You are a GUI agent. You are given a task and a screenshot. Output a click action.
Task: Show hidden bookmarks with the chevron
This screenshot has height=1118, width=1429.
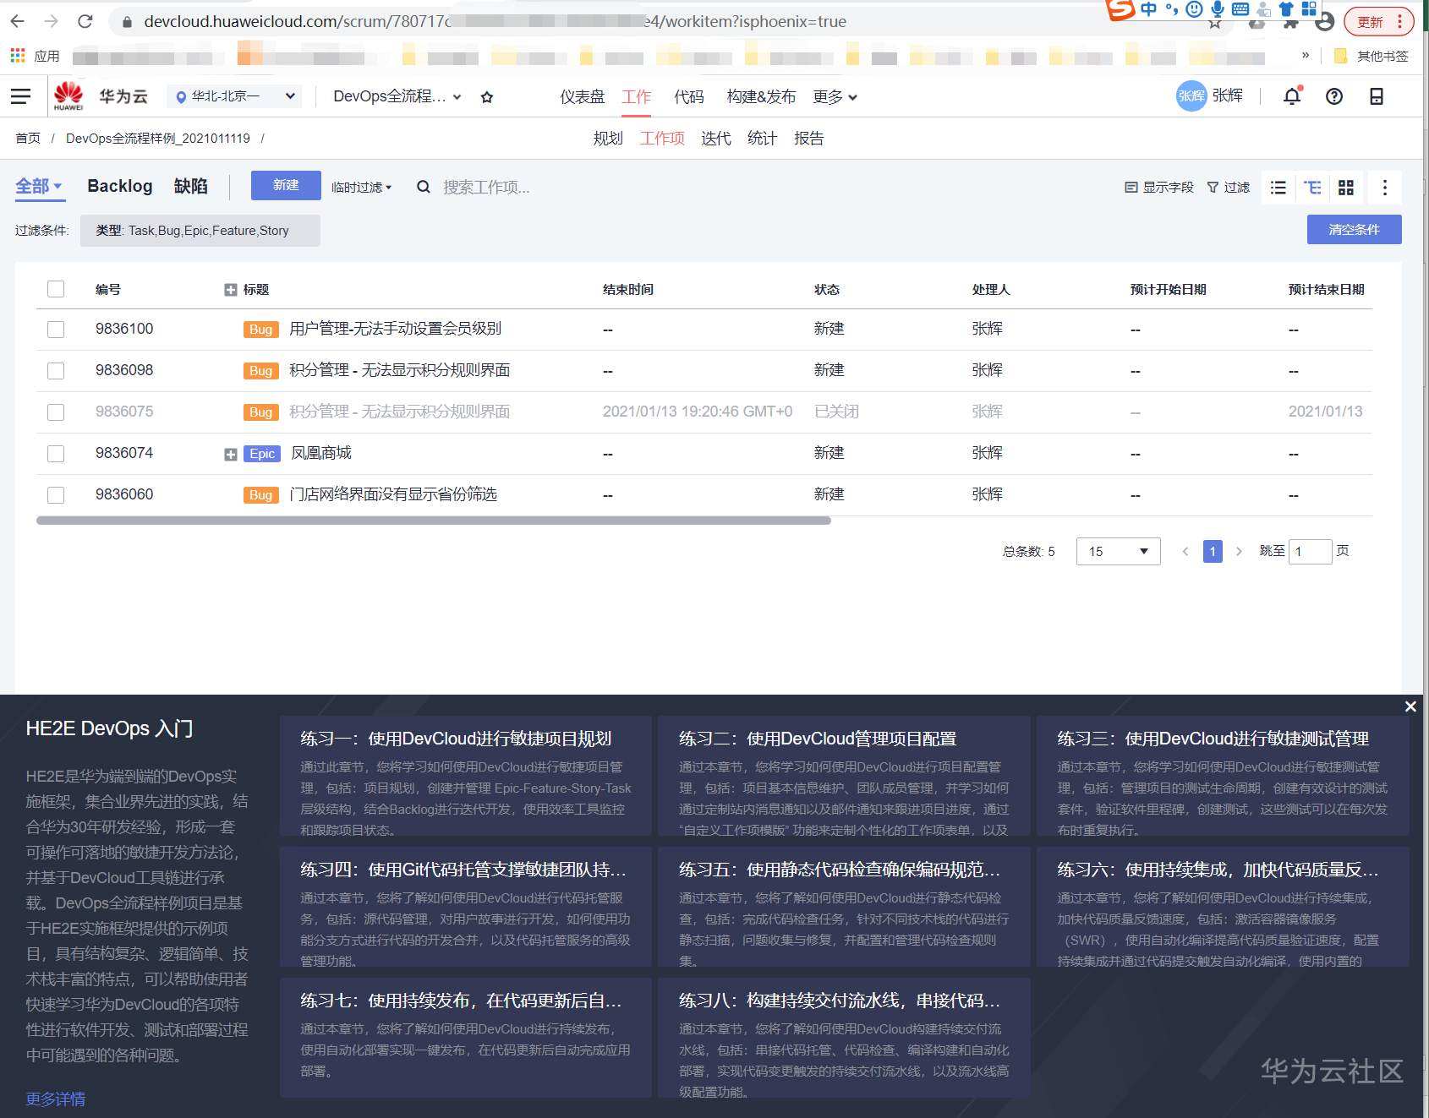(1306, 56)
